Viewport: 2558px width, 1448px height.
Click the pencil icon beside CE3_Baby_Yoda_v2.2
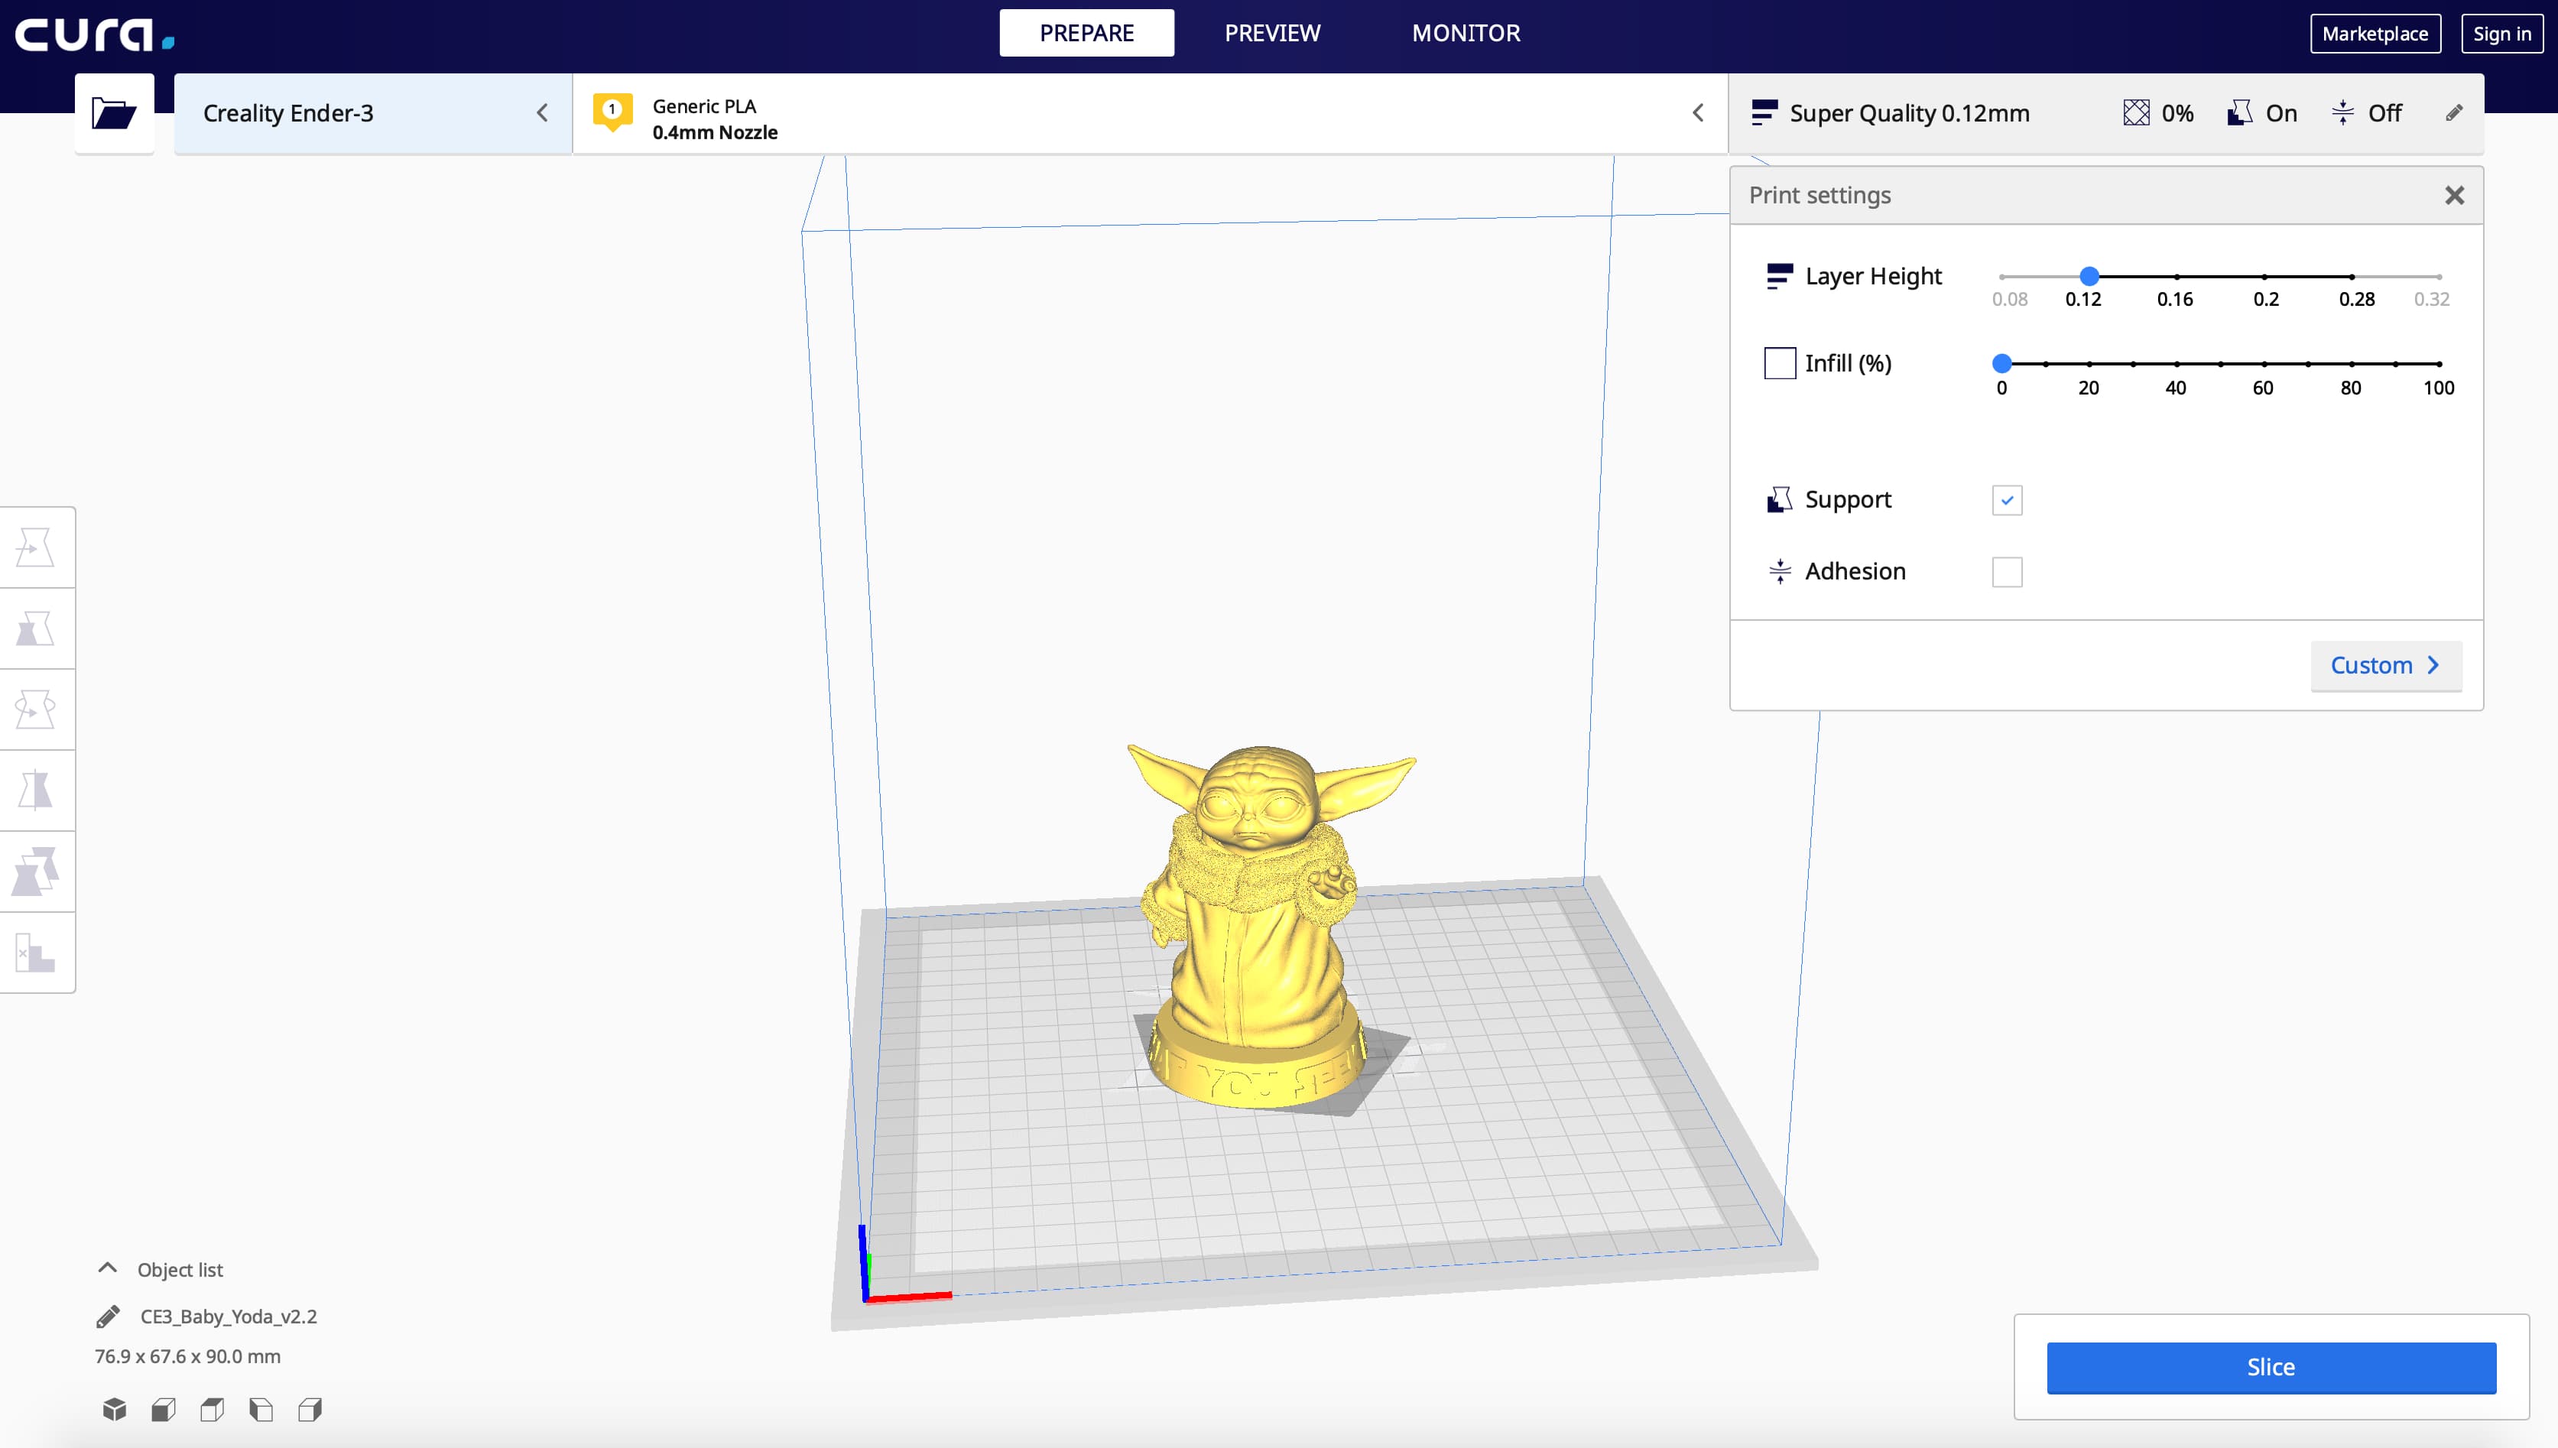pyautogui.click(x=109, y=1317)
